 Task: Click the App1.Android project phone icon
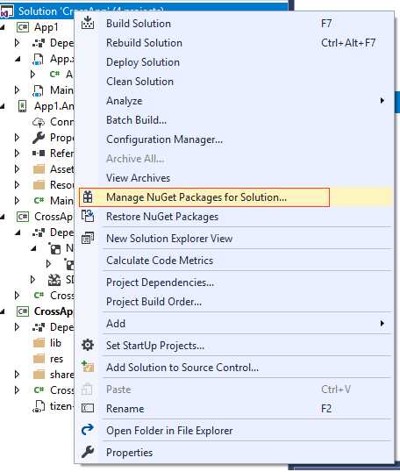[23, 106]
